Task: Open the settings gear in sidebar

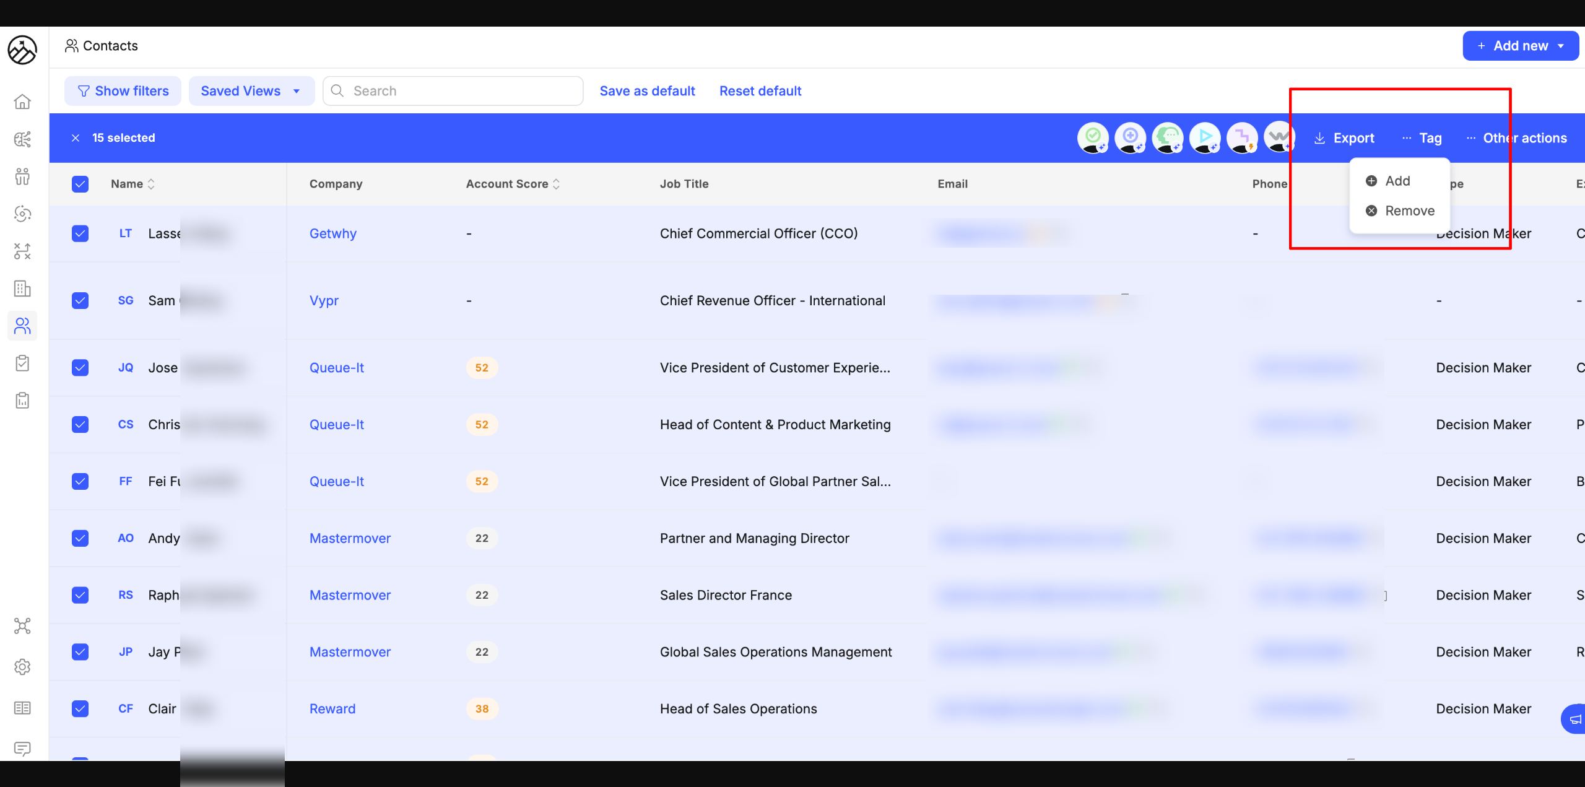Action: click(22, 667)
